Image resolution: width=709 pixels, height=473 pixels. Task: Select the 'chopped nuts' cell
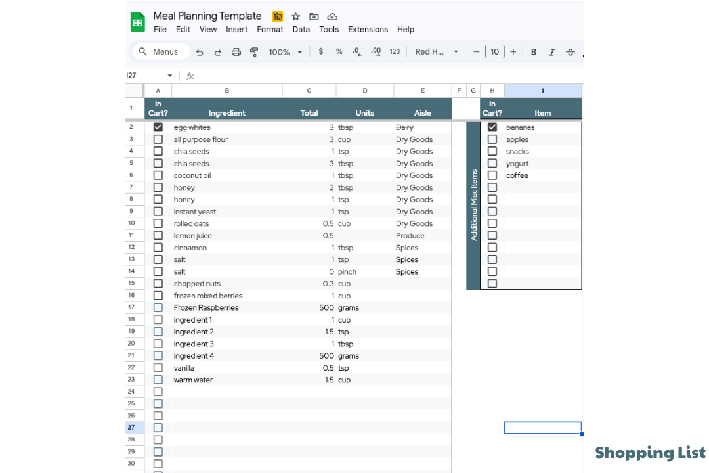227,284
